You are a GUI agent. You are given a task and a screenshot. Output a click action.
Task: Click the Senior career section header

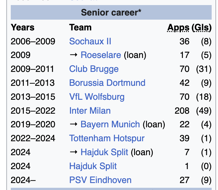tap(111, 12)
